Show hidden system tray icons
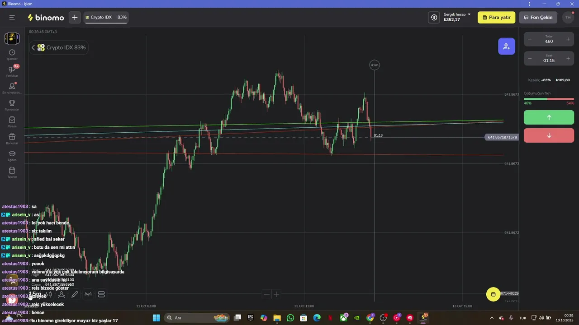579x325 pixels. pyautogui.click(x=492, y=318)
